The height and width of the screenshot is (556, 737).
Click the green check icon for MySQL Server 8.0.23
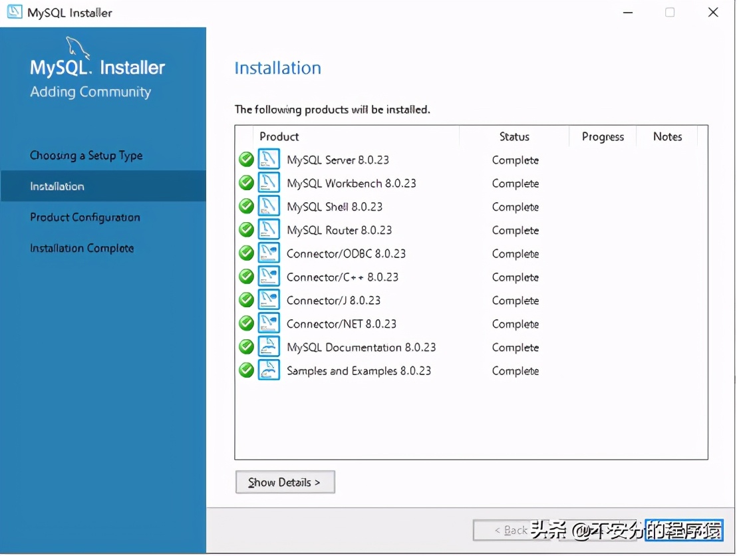[246, 160]
